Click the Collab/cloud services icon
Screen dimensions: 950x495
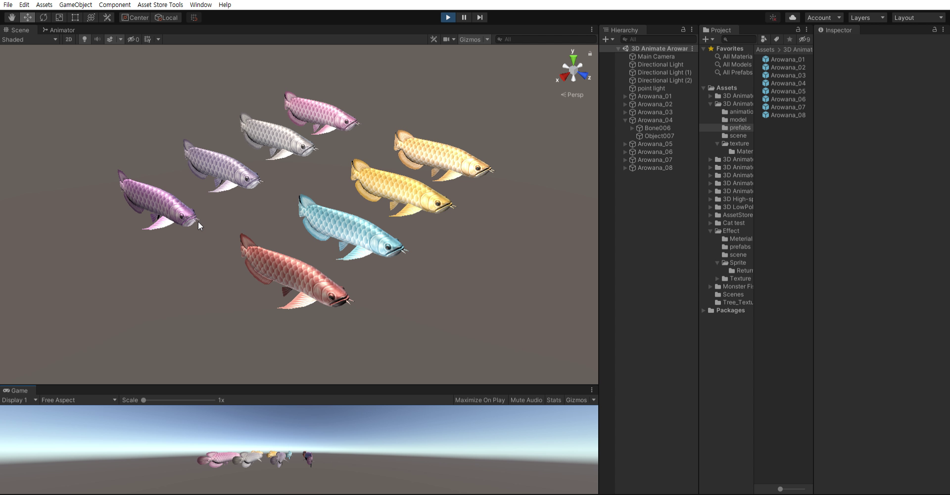[x=793, y=17]
